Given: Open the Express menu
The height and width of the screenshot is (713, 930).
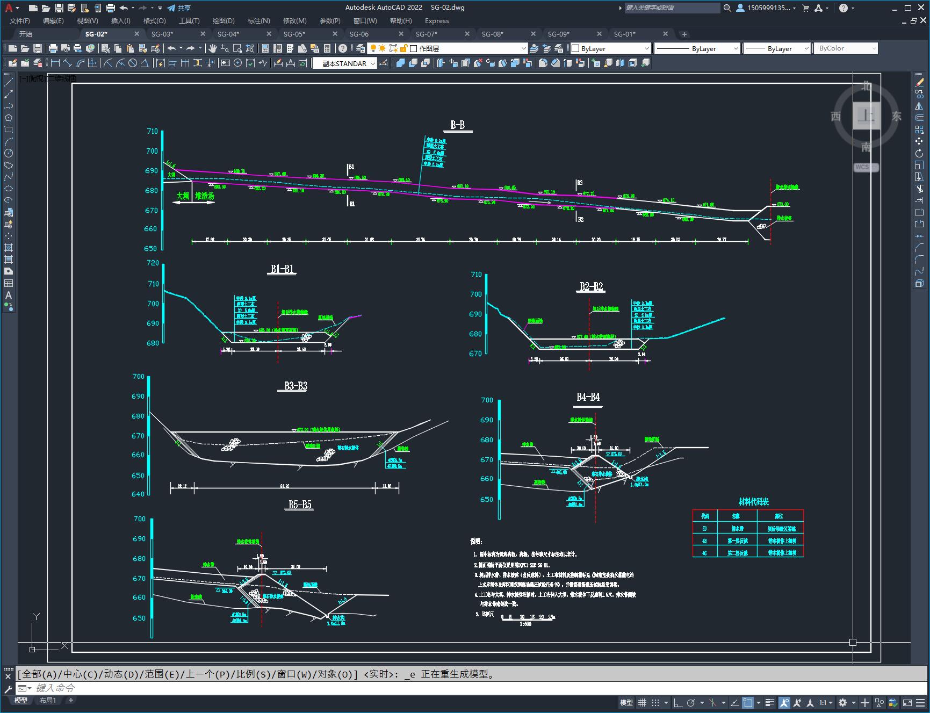Looking at the screenshot, I should [437, 20].
